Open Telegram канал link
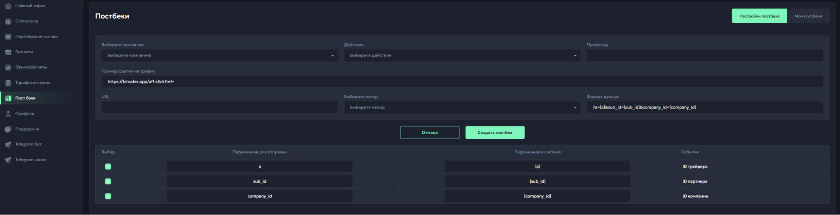 click(x=31, y=160)
